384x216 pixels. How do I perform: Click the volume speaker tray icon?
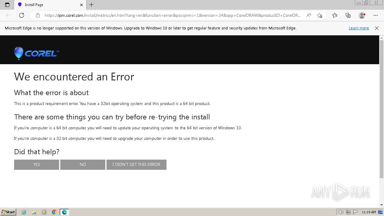point(341,212)
